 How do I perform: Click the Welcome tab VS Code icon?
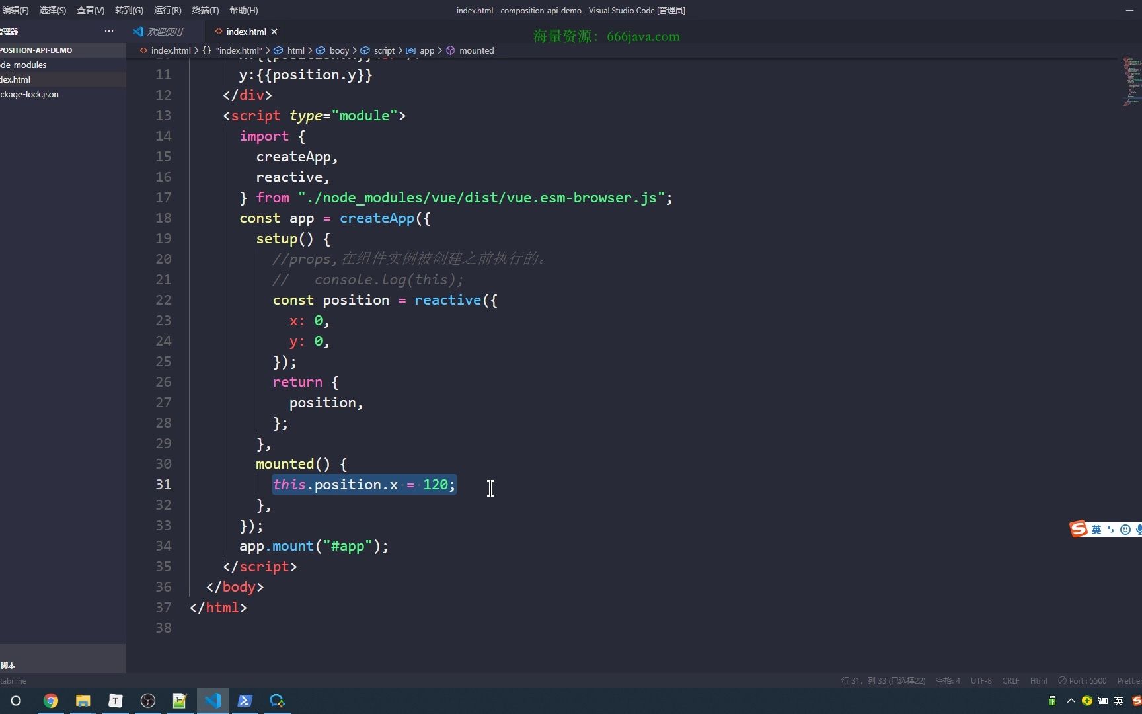click(138, 32)
